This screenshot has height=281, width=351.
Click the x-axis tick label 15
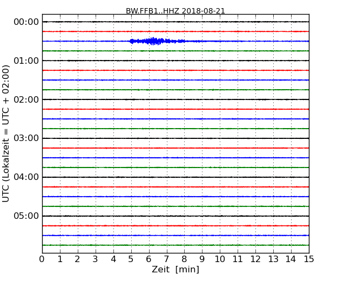[x=309, y=259]
